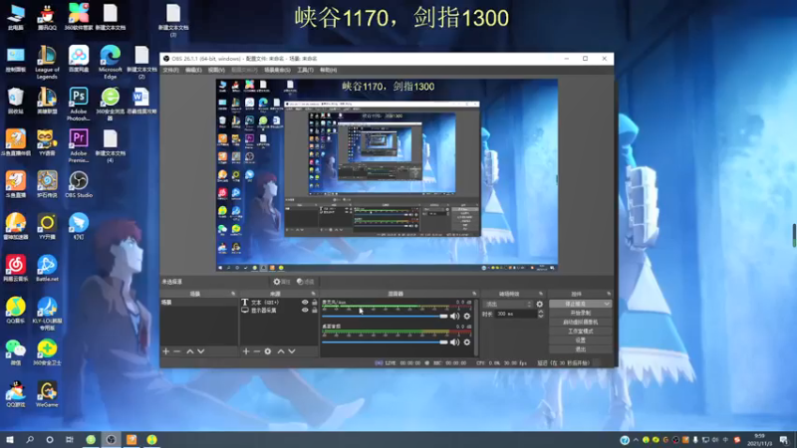
Task: Select the 场景 item in Scenes list
Action: click(x=198, y=303)
